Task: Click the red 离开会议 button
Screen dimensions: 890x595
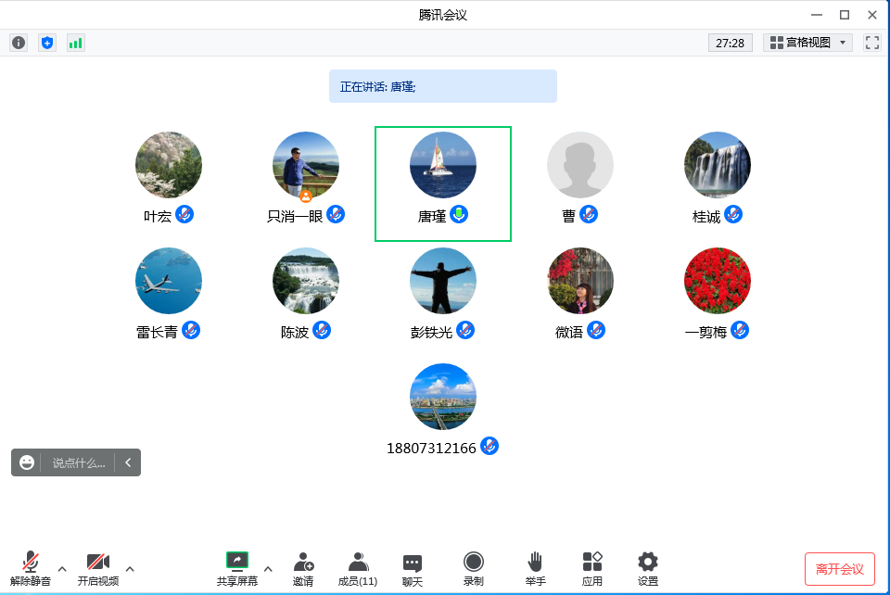Action: click(x=840, y=569)
